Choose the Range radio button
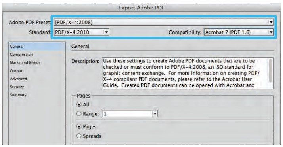Image resolution: width=283 pixels, height=147 pixels. coord(79,114)
